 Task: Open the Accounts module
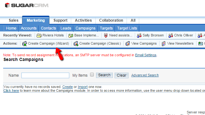29,28
